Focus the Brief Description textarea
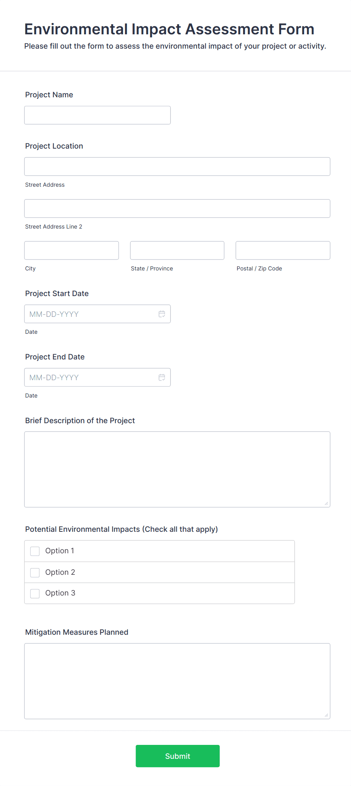 pos(177,469)
